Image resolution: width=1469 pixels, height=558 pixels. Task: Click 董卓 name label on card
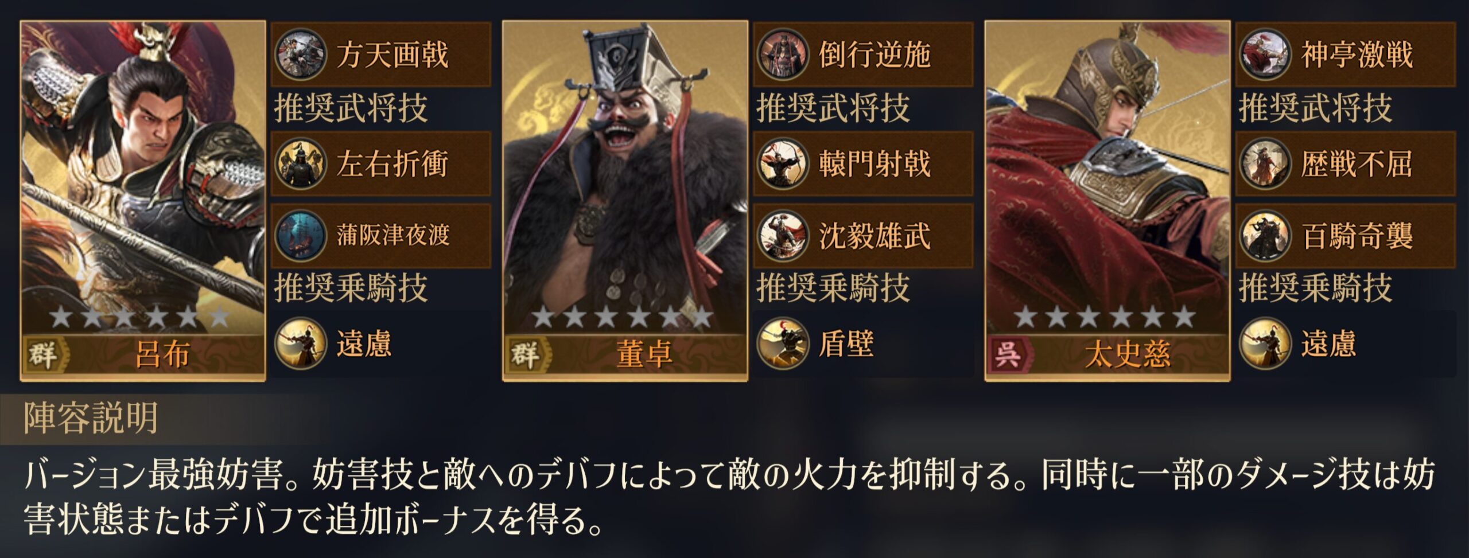tap(644, 354)
